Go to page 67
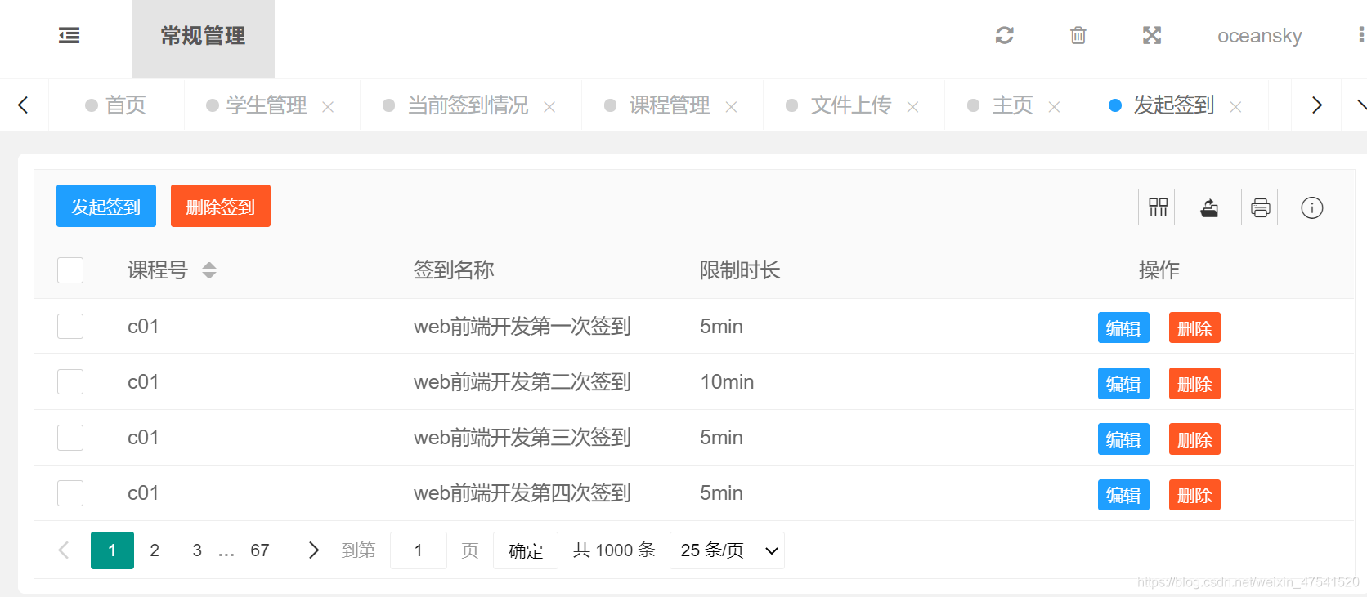Image resolution: width=1367 pixels, height=597 pixels. pyautogui.click(x=260, y=550)
